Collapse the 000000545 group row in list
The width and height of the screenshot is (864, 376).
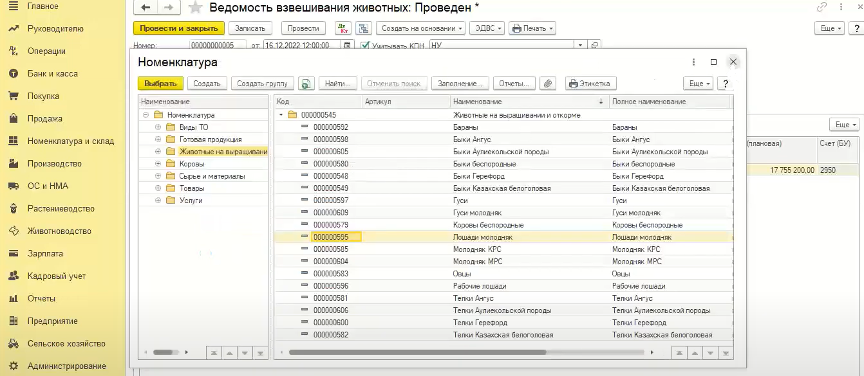click(281, 115)
